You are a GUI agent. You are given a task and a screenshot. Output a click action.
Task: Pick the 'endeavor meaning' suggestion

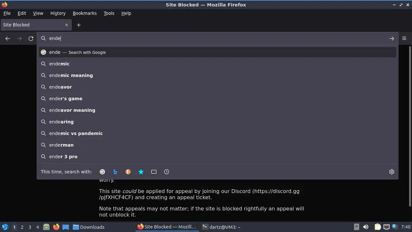tap(218, 110)
